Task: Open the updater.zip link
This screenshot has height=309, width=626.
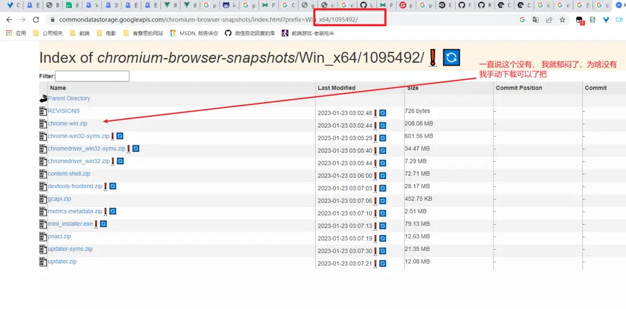Action: point(62,261)
